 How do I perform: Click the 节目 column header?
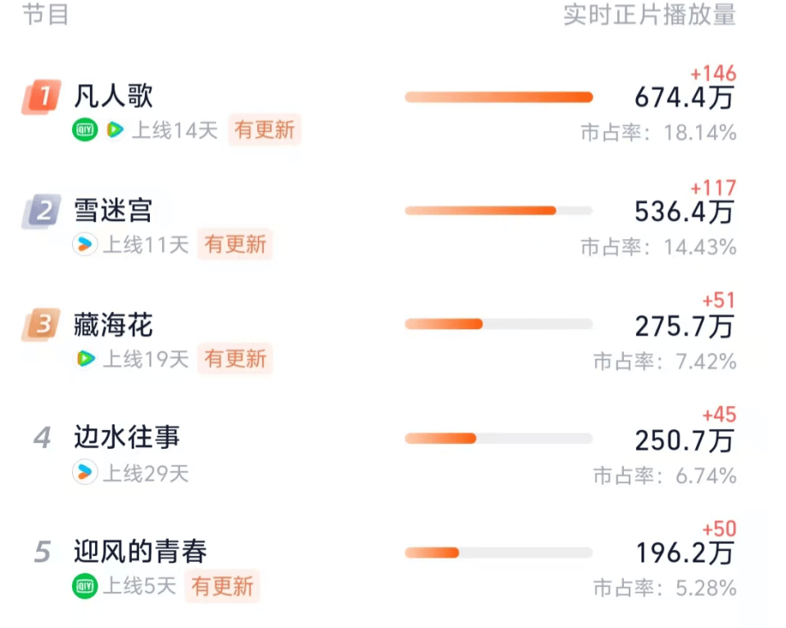[x=46, y=15]
